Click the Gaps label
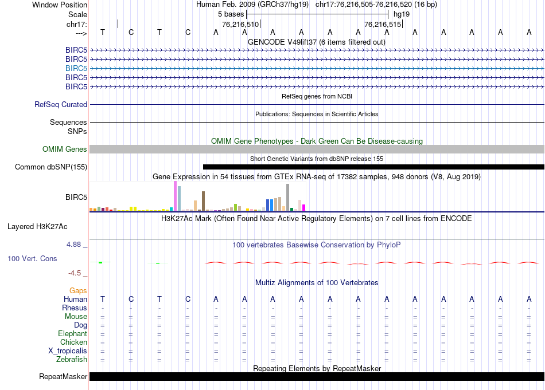545x390 pixels. point(78,290)
